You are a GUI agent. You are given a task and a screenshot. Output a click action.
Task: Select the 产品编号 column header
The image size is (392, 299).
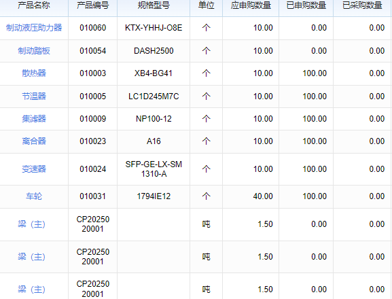pyautogui.click(x=93, y=5)
